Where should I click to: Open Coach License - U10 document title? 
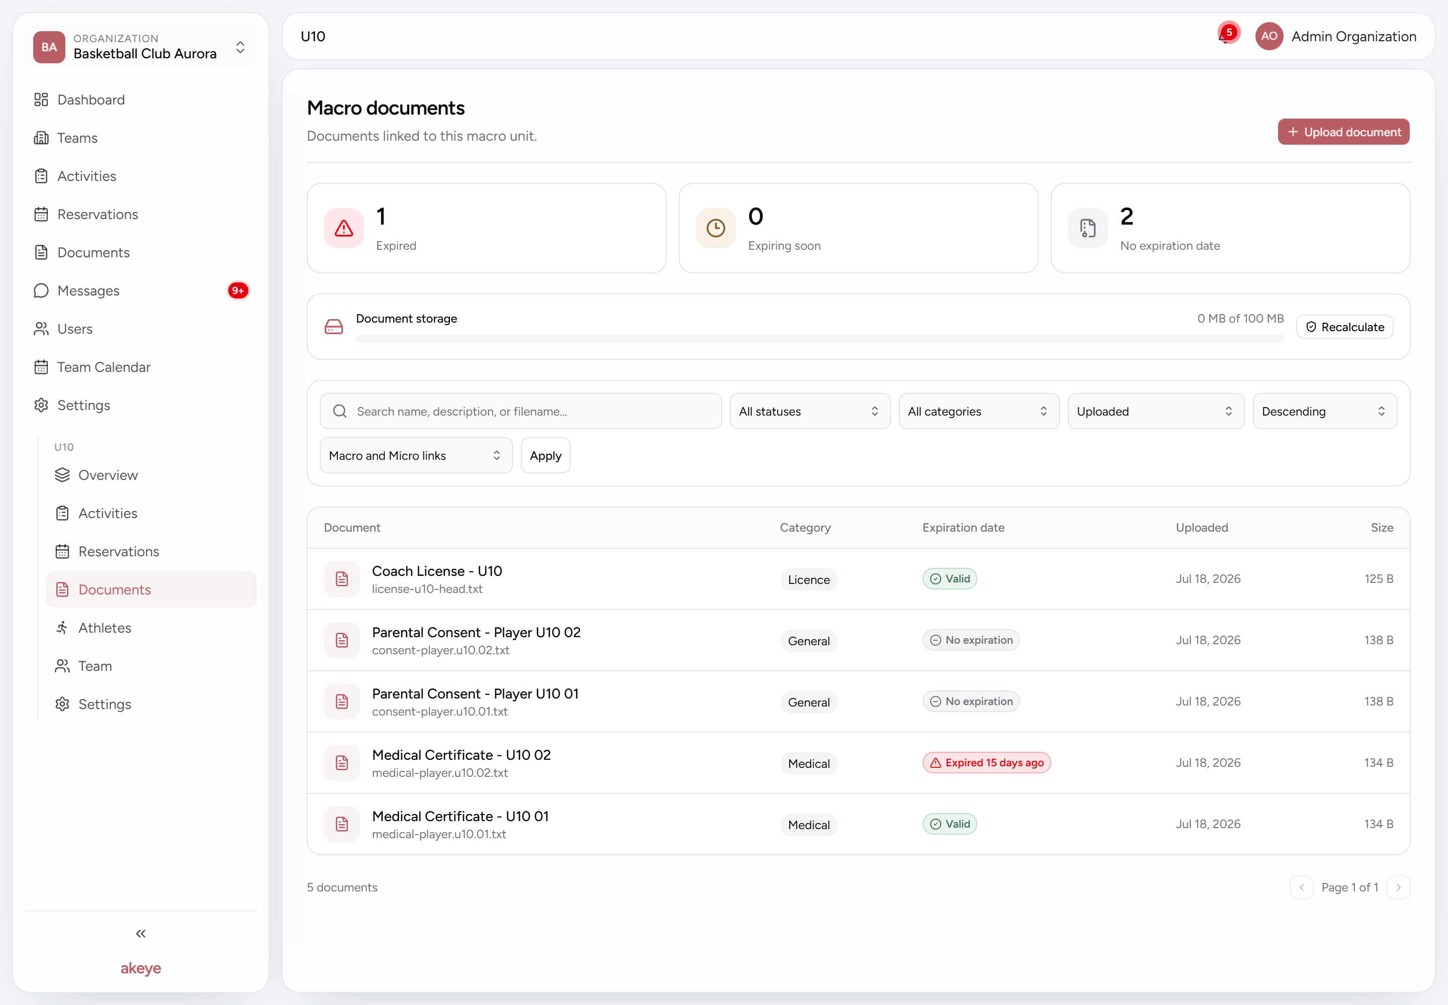point(437,571)
